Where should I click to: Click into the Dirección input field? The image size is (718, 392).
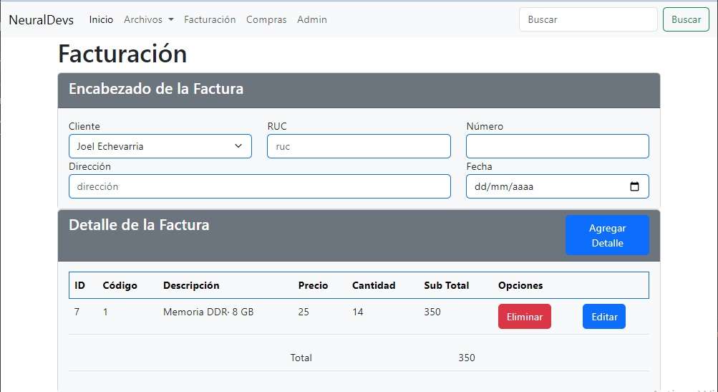(260, 186)
